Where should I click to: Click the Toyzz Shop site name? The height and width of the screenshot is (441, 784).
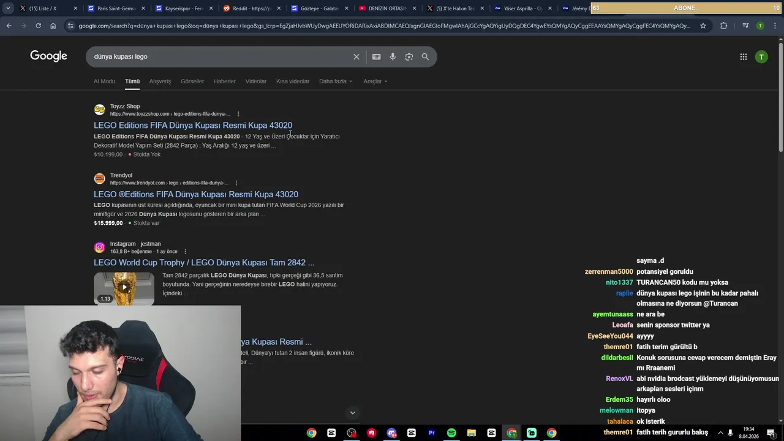(125, 106)
